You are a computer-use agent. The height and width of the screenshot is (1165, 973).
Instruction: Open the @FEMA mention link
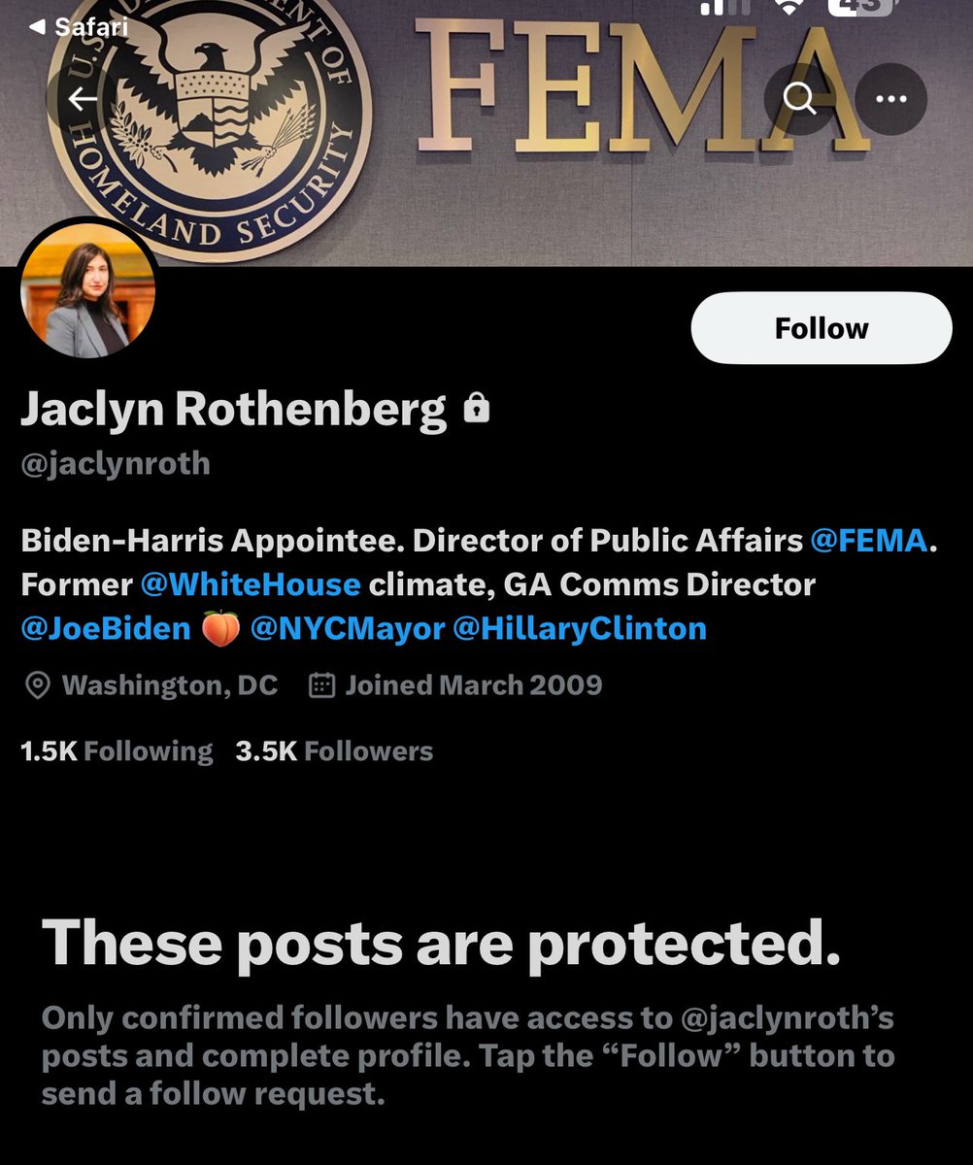point(868,542)
